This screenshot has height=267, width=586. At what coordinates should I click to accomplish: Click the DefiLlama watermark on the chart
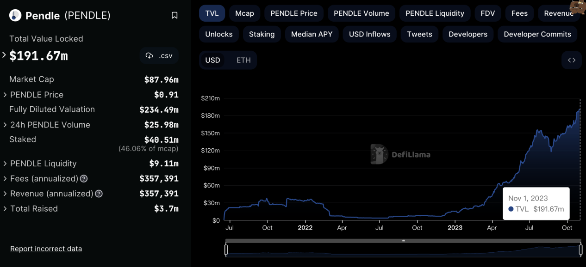(x=401, y=154)
